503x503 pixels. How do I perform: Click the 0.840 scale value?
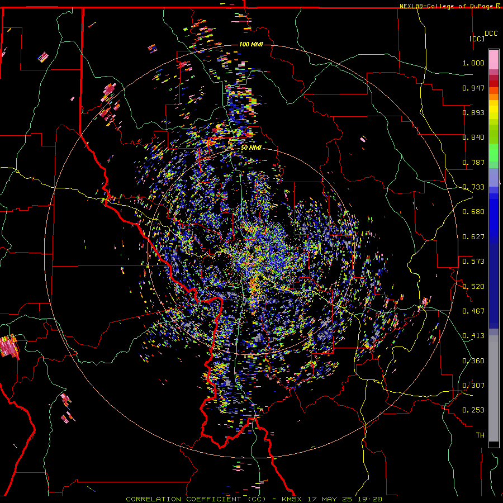coord(473,137)
